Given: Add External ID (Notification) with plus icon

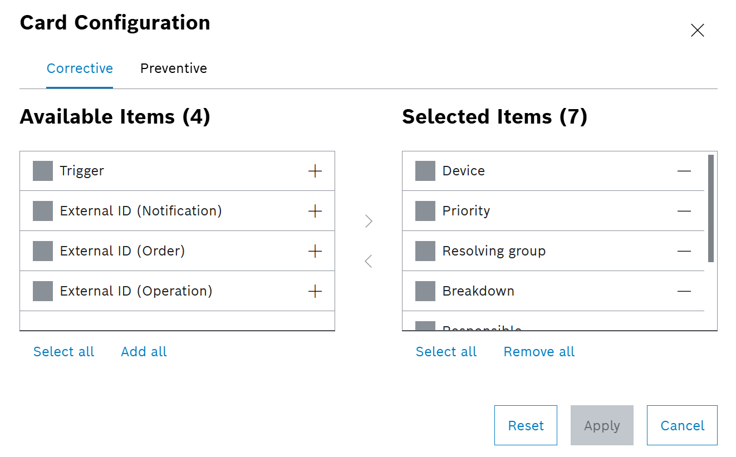Looking at the screenshot, I should pyautogui.click(x=315, y=211).
